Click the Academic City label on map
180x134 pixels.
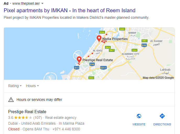coord(131,54)
